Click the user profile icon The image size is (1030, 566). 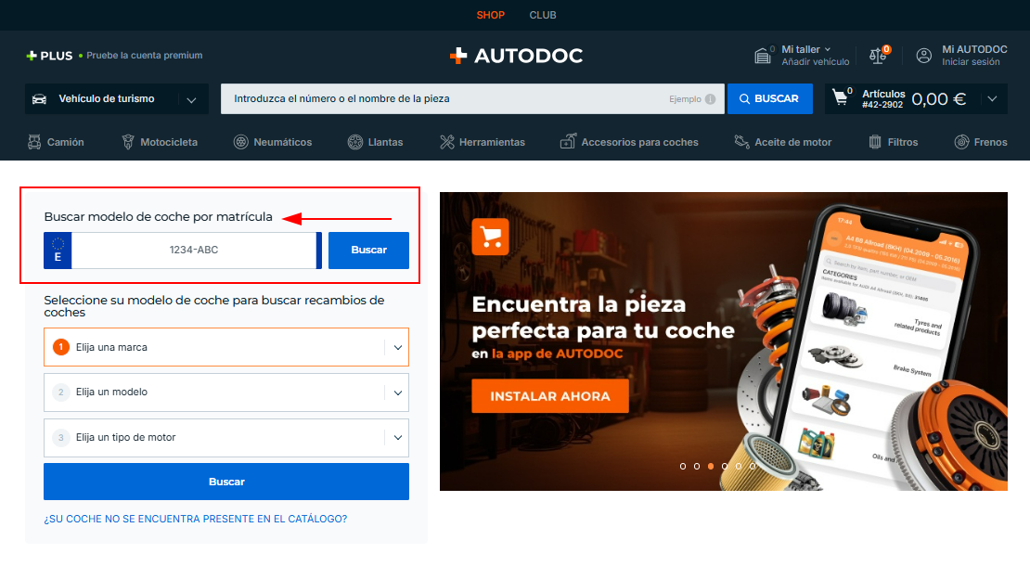pyautogui.click(x=923, y=56)
